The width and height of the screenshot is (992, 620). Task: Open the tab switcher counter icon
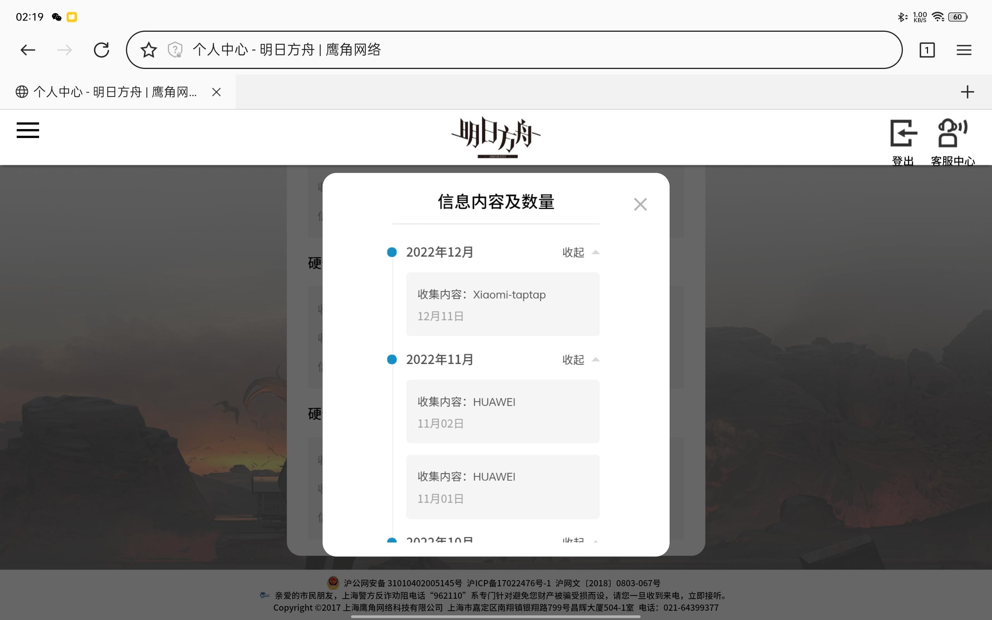tap(927, 50)
